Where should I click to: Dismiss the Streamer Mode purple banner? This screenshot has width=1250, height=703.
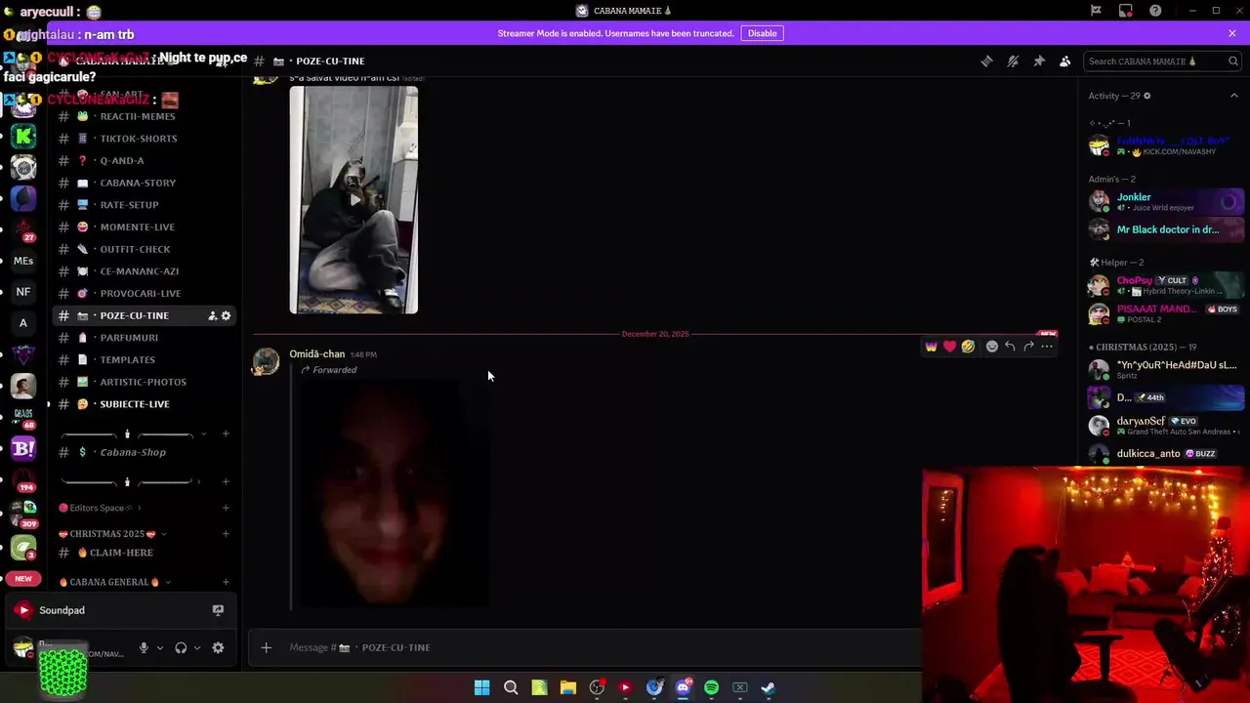[1232, 33]
